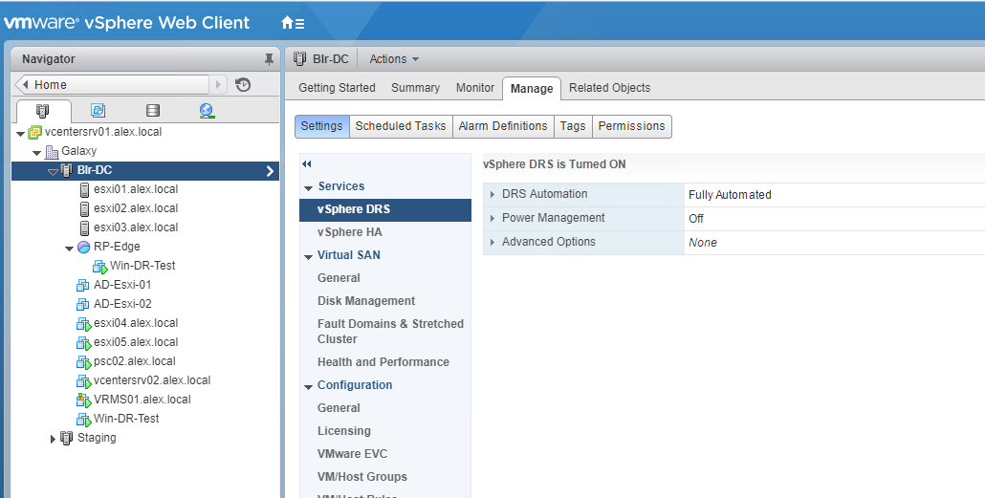Switch to Storage inventory icon

[152, 111]
